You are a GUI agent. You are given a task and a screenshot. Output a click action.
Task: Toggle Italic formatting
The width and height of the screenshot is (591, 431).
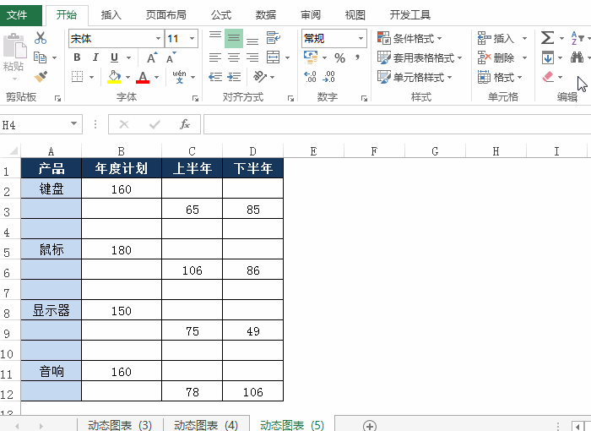point(95,57)
